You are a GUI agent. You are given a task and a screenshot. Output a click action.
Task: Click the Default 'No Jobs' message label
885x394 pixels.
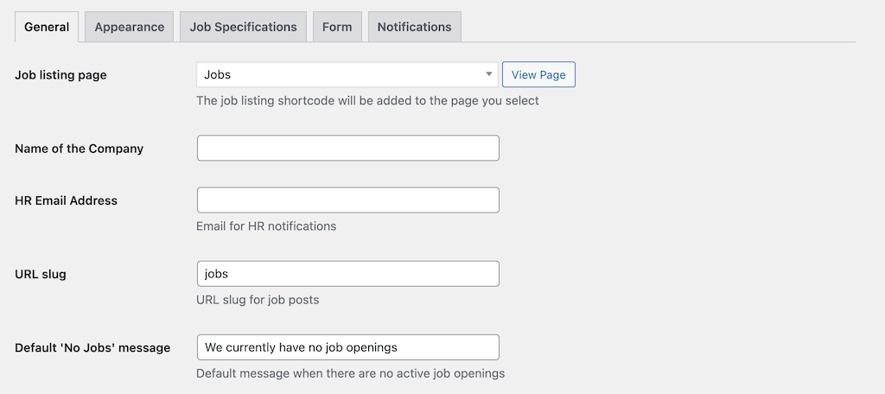[92, 347]
